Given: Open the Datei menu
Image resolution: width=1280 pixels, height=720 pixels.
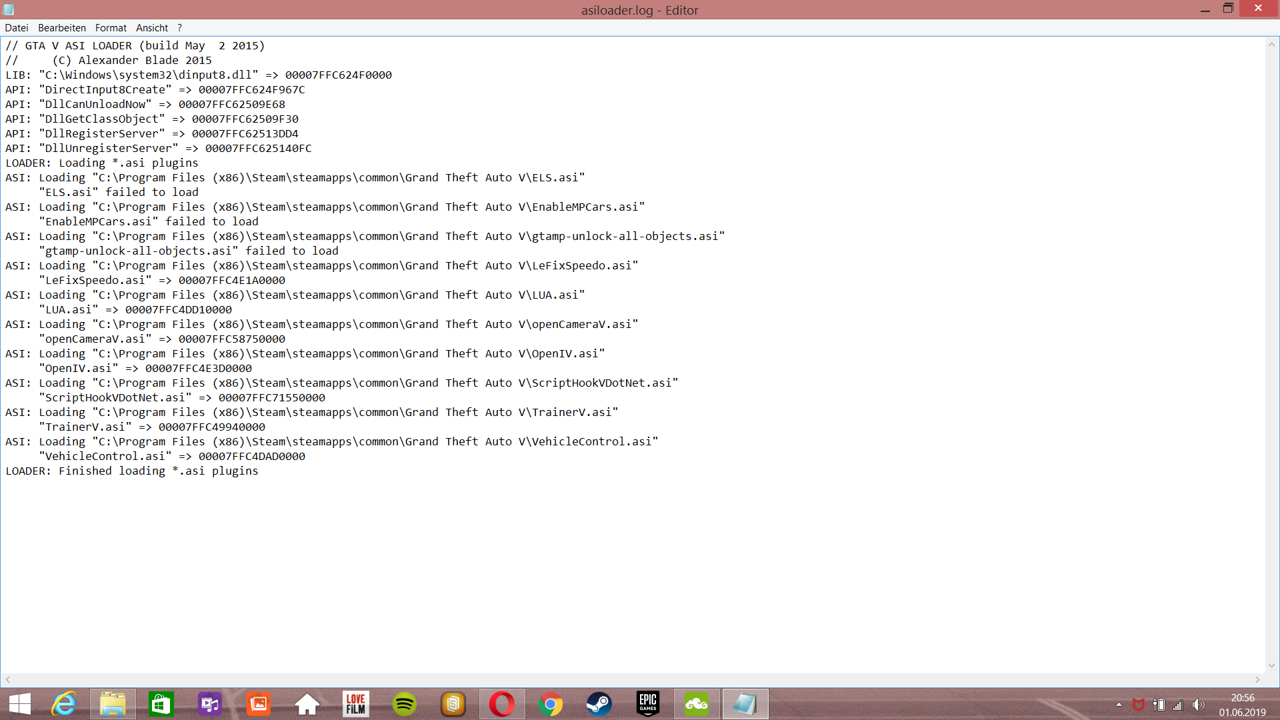Looking at the screenshot, I should point(16,28).
